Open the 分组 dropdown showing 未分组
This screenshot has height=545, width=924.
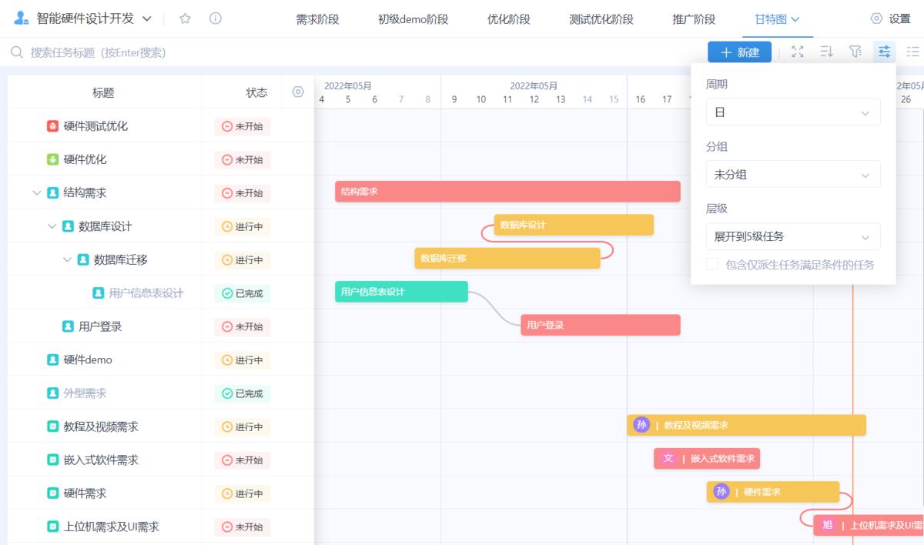click(792, 174)
